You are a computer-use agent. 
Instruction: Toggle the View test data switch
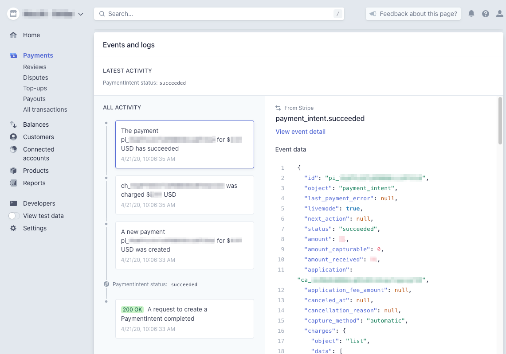point(14,216)
